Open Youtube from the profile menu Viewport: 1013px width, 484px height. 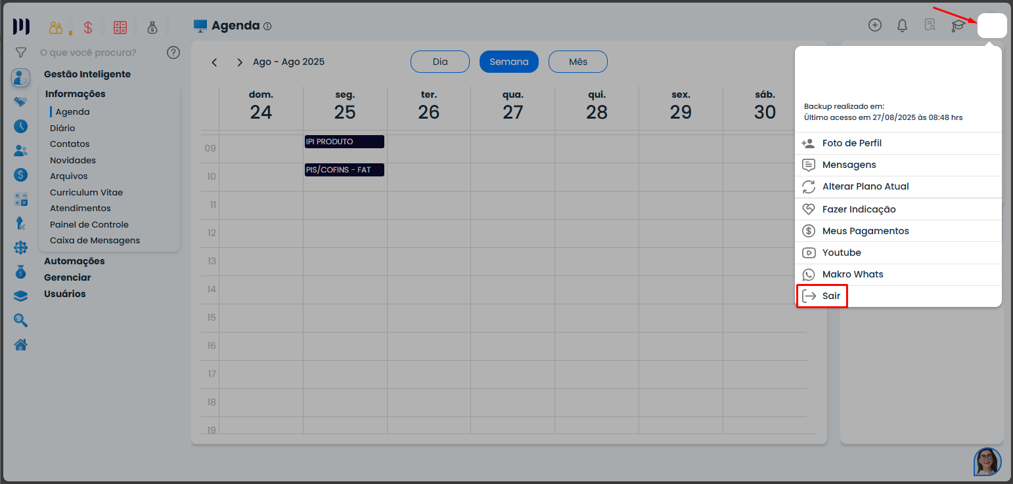coord(899,252)
